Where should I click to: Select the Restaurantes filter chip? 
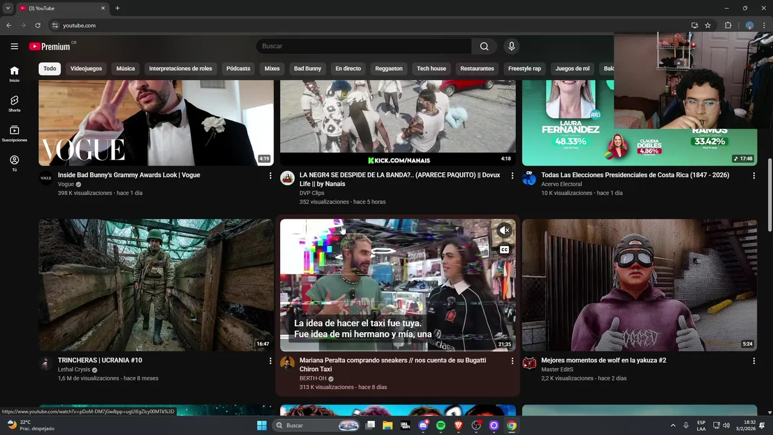(477, 69)
